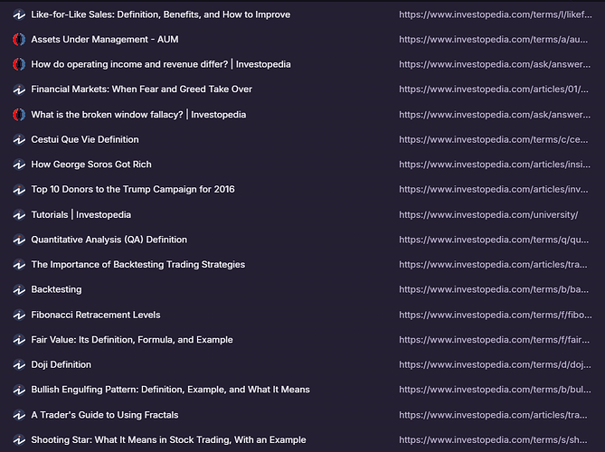Click icon next to Tutorials | Investopedia
This screenshot has height=452, width=605.
point(19,215)
